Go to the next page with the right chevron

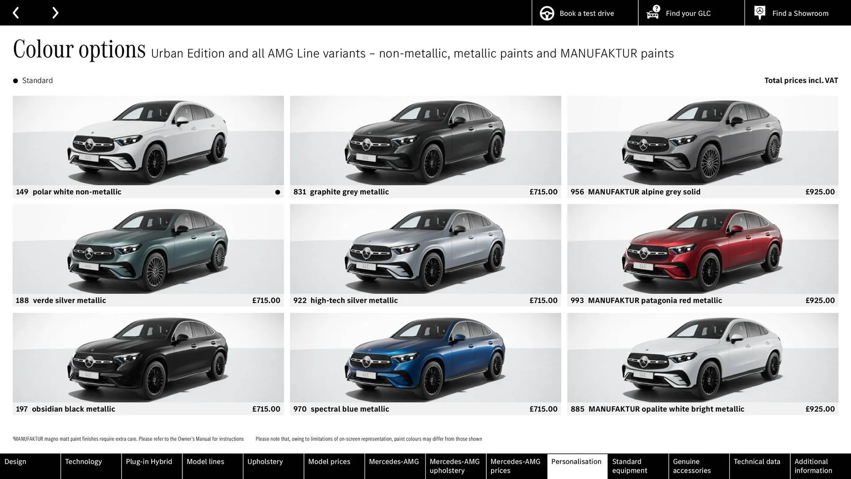(x=55, y=12)
